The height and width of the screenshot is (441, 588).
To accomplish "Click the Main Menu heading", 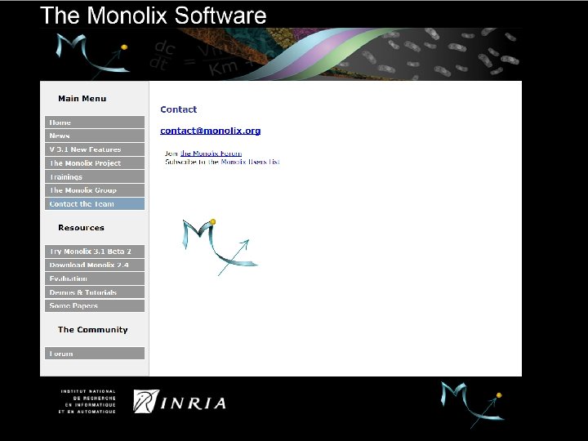I will coord(82,99).
